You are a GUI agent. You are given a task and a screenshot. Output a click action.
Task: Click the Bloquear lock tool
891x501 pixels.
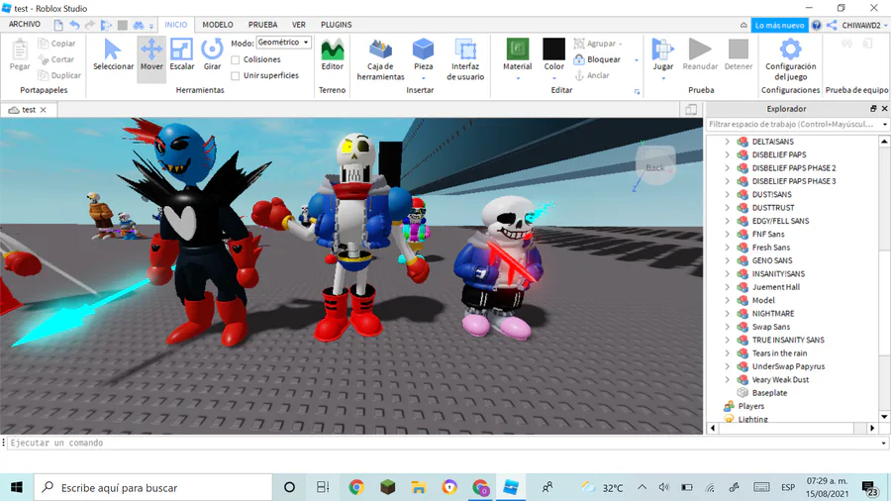coord(597,59)
